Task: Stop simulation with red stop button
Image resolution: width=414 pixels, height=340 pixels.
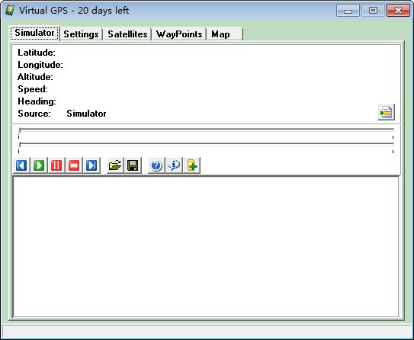Action: [74, 165]
